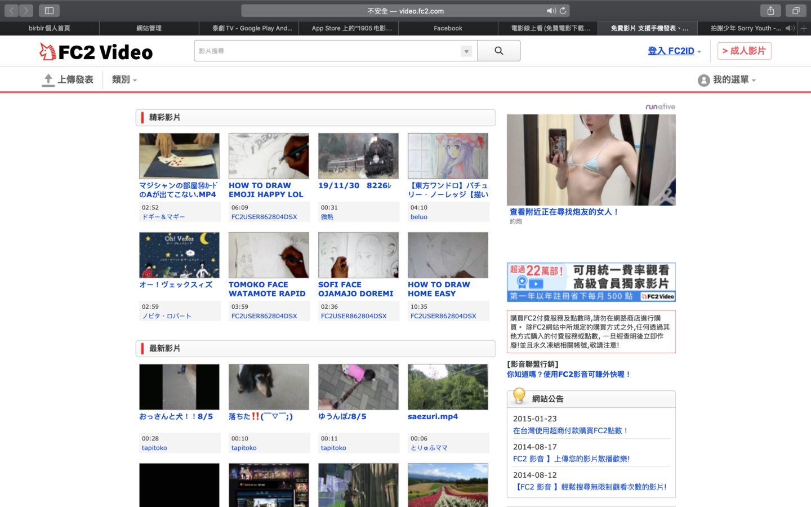Screen dimensions: 811x507
Task: Switch to 網站管理 tab
Action: tap(149, 28)
